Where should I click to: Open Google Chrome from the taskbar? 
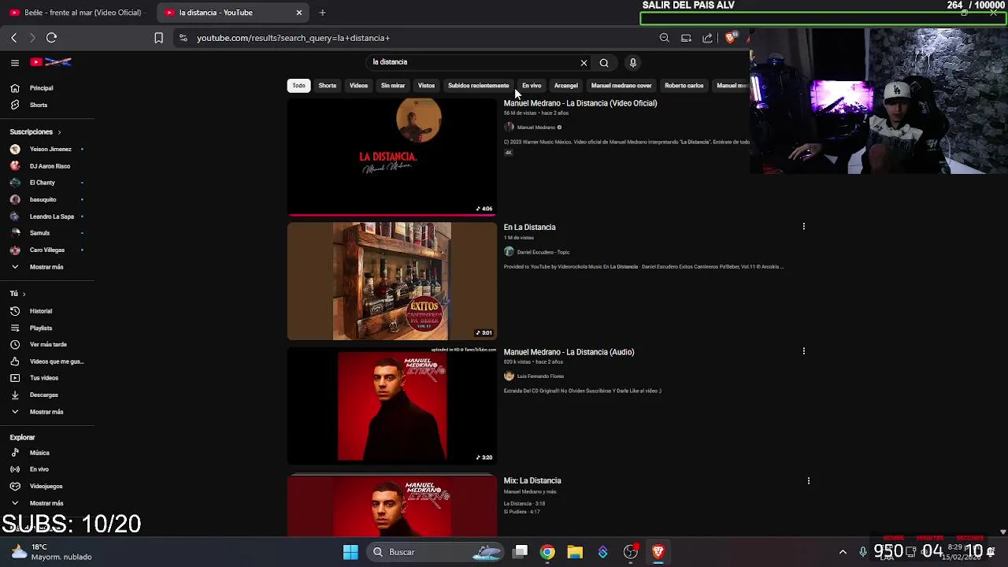point(547,552)
